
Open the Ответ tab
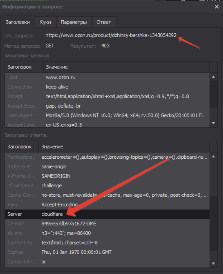(x=104, y=22)
